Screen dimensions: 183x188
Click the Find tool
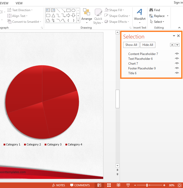(155, 10)
